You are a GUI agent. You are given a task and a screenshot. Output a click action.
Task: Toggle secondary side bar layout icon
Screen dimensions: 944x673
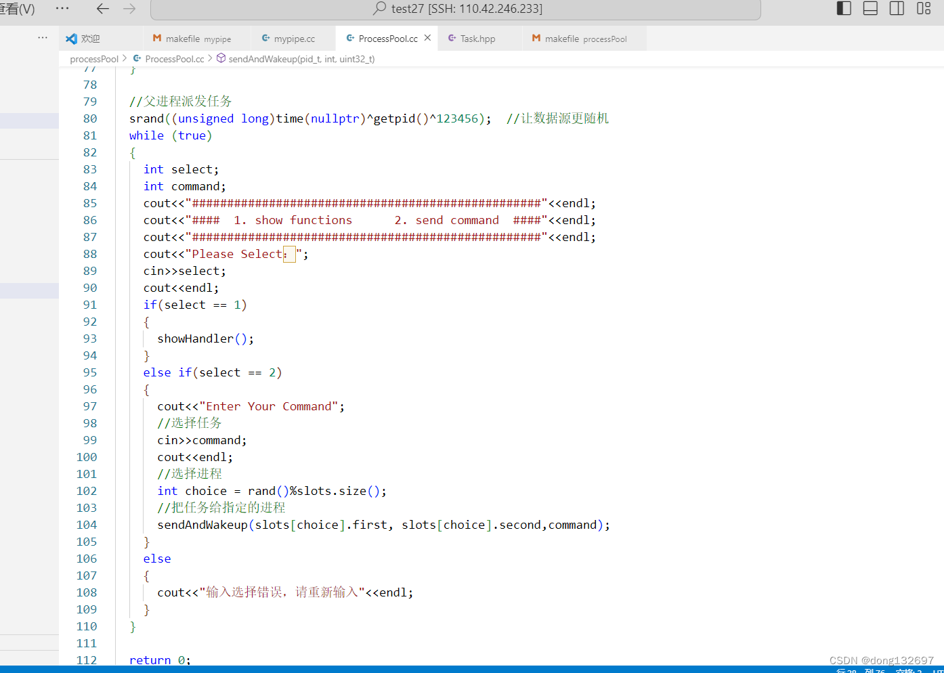[x=897, y=8]
